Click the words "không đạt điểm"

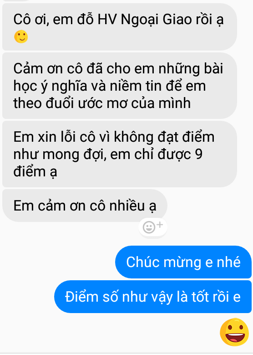pyautogui.click(x=164, y=137)
